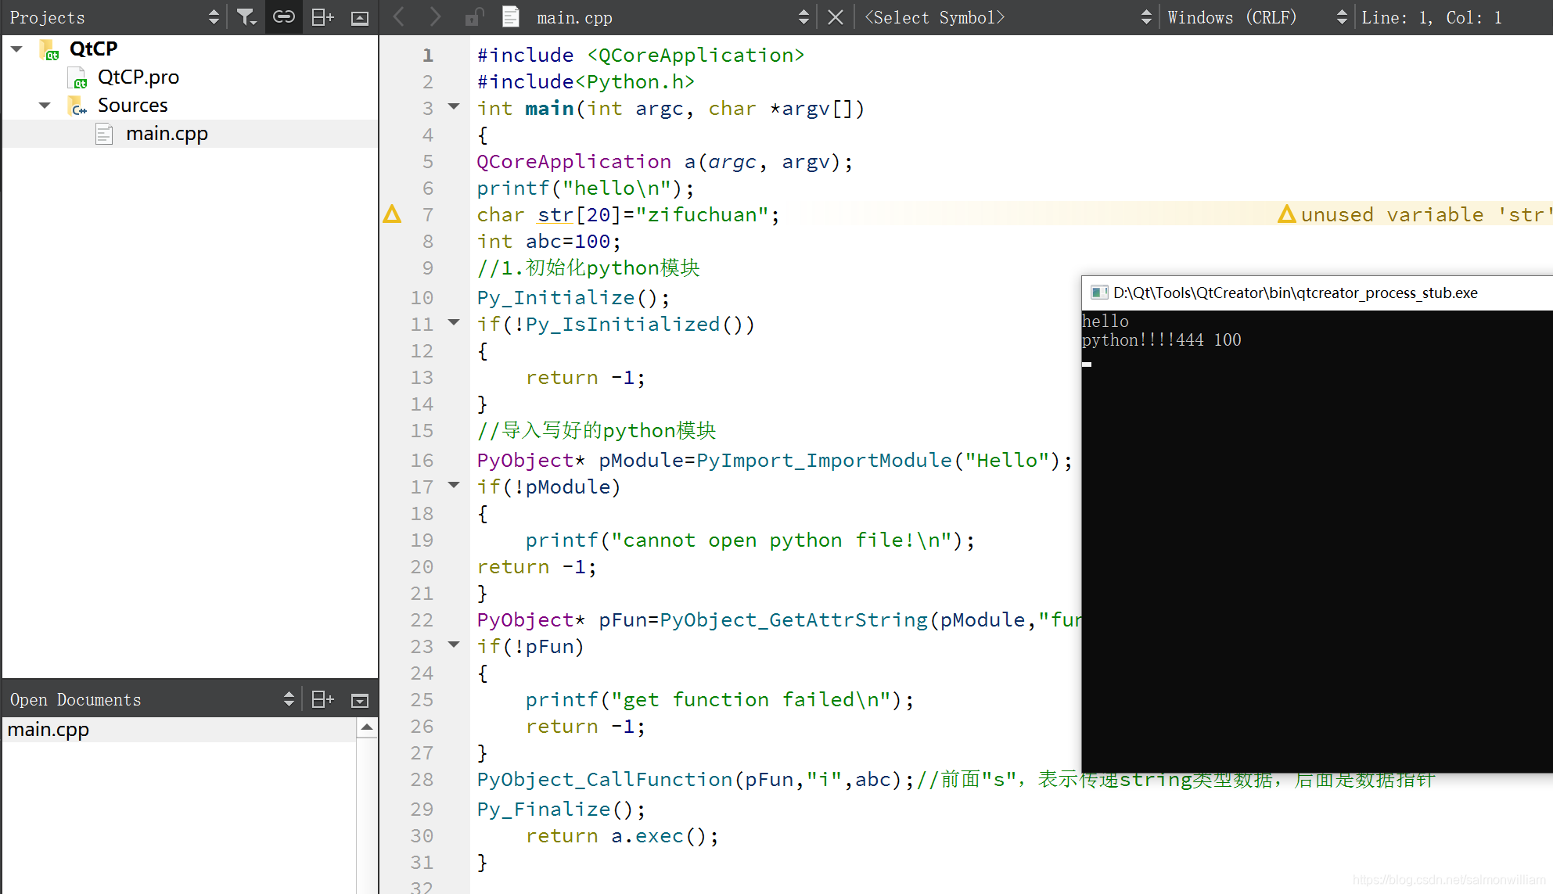Select main.cpp in Open Documents list
Image resolution: width=1553 pixels, height=894 pixels.
click(x=49, y=729)
